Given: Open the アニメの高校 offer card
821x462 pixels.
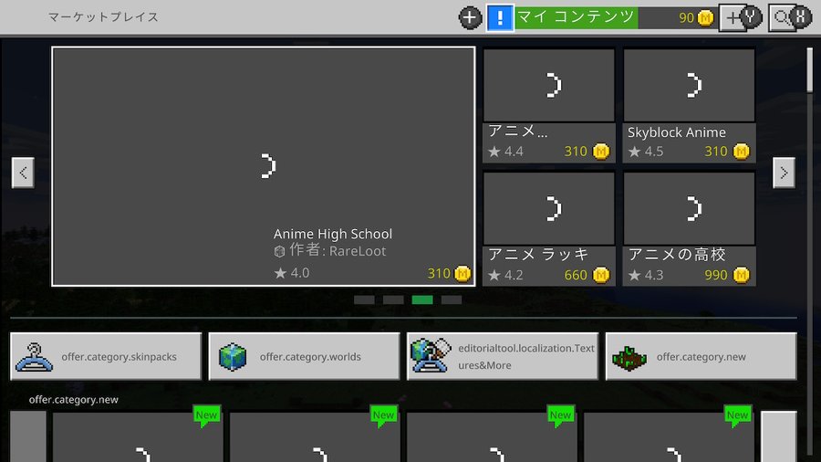Looking at the screenshot, I should 689,229.
